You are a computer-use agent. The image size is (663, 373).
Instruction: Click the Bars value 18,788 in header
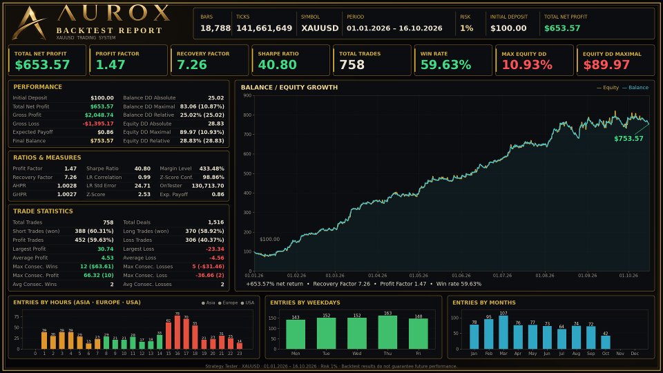coord(215,28)
